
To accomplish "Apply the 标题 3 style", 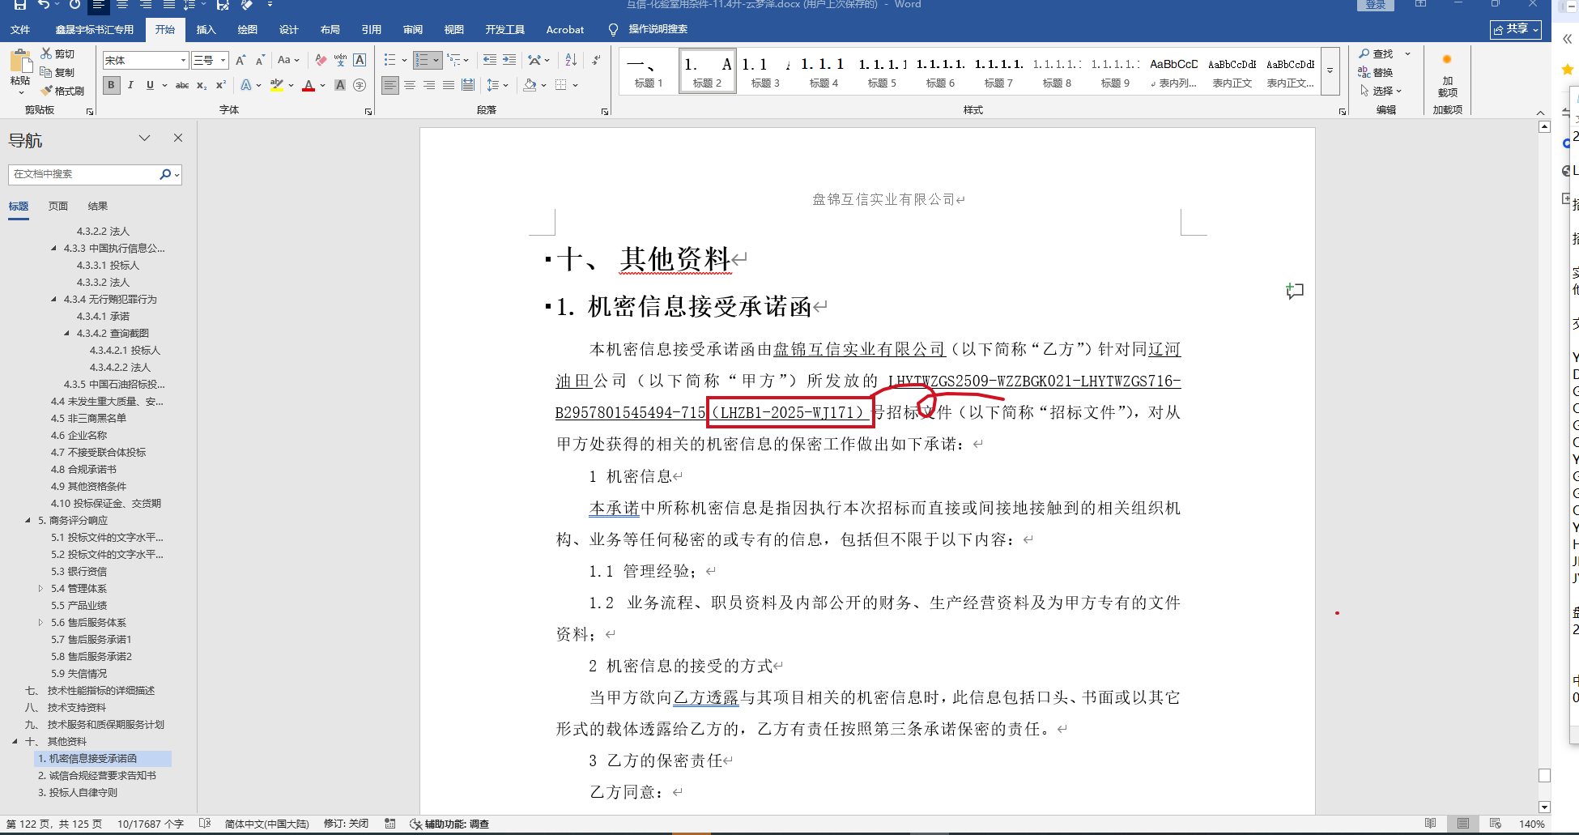I will click(765, 70).
